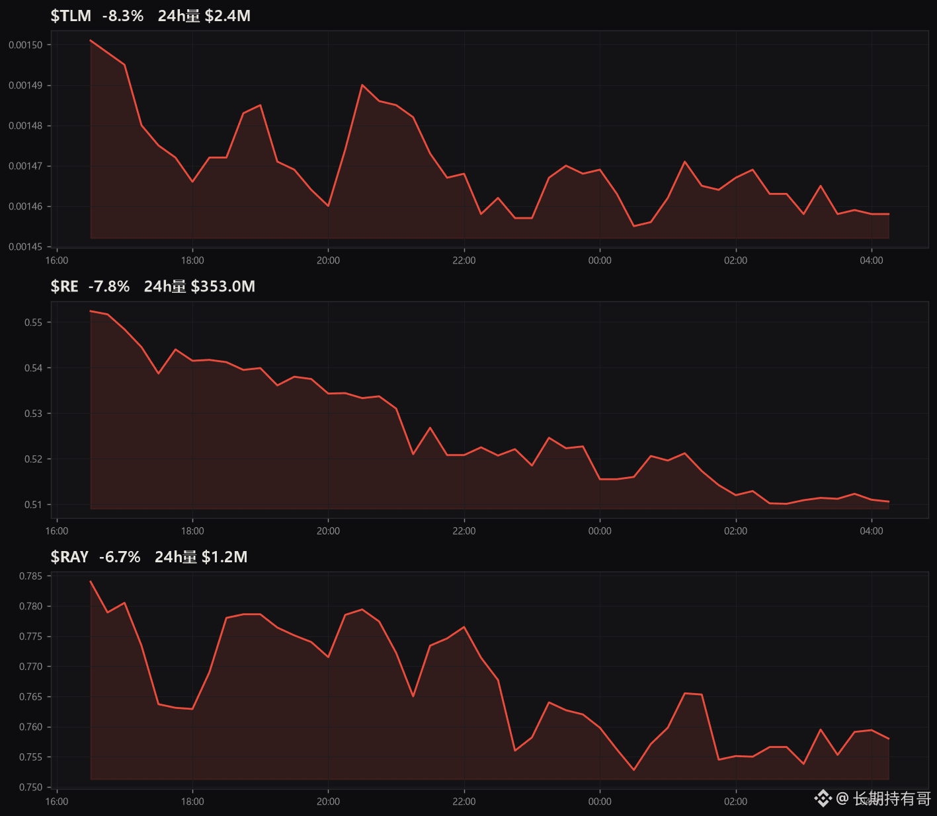The image size is (937, 816).
Task: Click the -7.8% change on the RE chart
Action: point(109,286)
